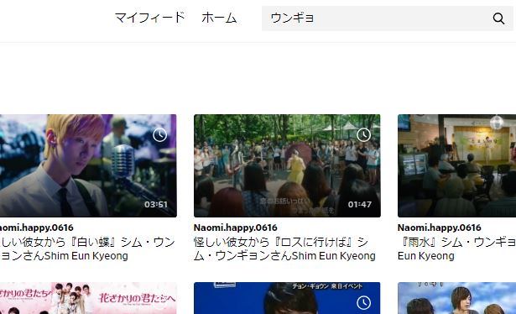
Task: Open the チョン・ギョウン 来日イベント thumbnail
Action: pyautogui.click(x=287, y=298)
